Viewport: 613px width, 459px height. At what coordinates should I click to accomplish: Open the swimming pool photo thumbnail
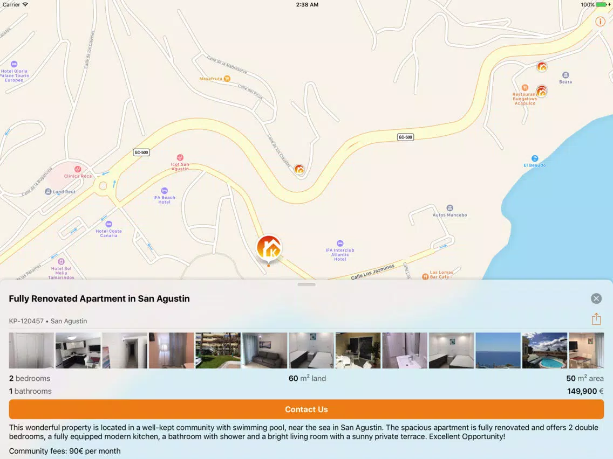(544, 351)
